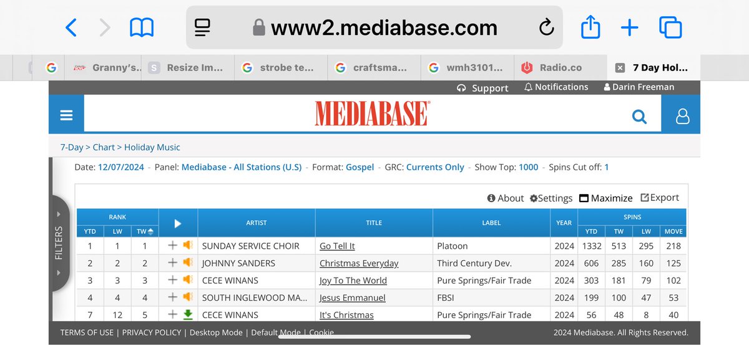Add Jesus Emmanuel with plus icon
This screenshot has width=749, height=345.
tap(173, 298)
